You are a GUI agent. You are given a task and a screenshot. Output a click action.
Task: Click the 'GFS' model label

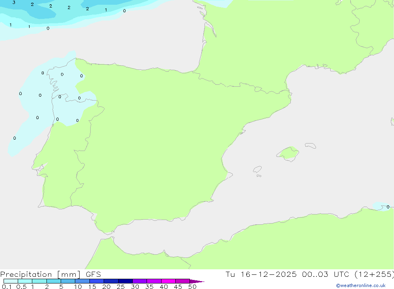coord(93,274)
